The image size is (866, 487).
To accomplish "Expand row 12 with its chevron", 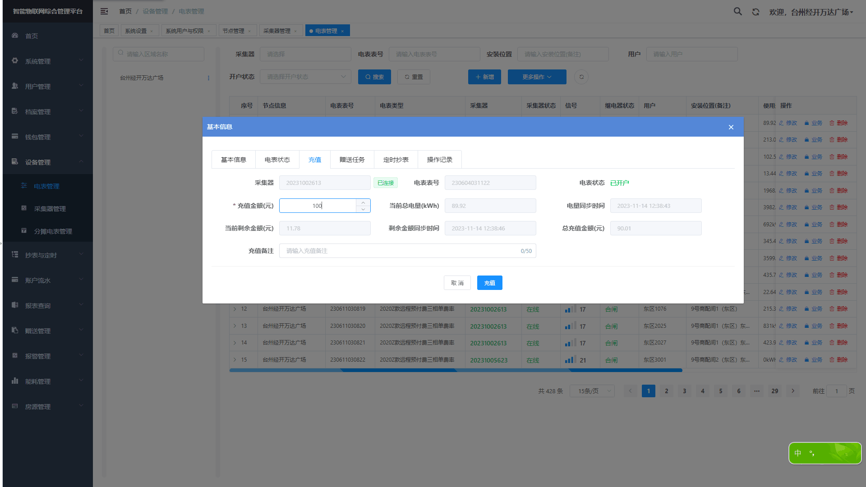I will pyautogui.click(x=235, y=309).
